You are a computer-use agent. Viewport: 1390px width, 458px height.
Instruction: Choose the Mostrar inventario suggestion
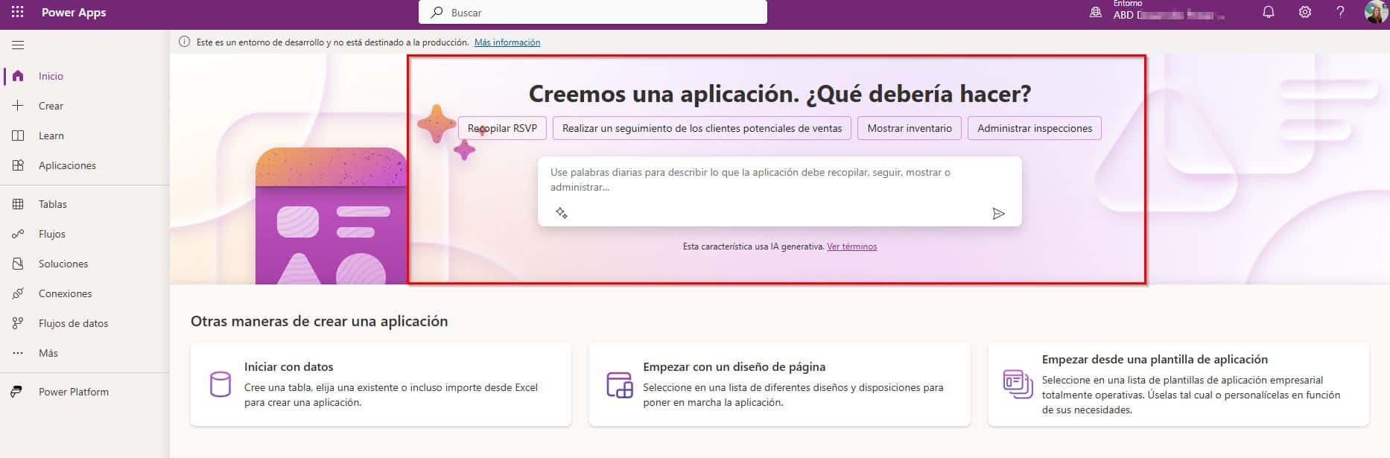910,128
